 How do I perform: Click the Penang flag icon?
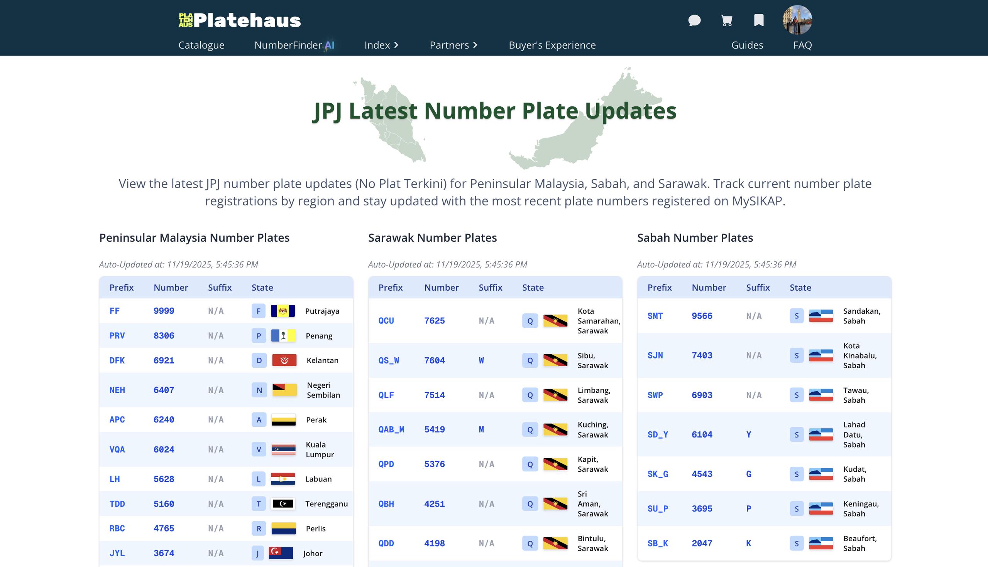[283, 336]
